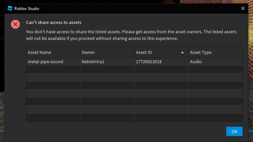Click the red error icon
Viewport: 253px width, 142px height.
click(15, 24)
